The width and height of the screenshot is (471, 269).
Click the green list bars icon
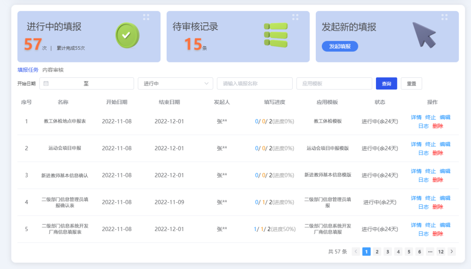tap(276, 35)
